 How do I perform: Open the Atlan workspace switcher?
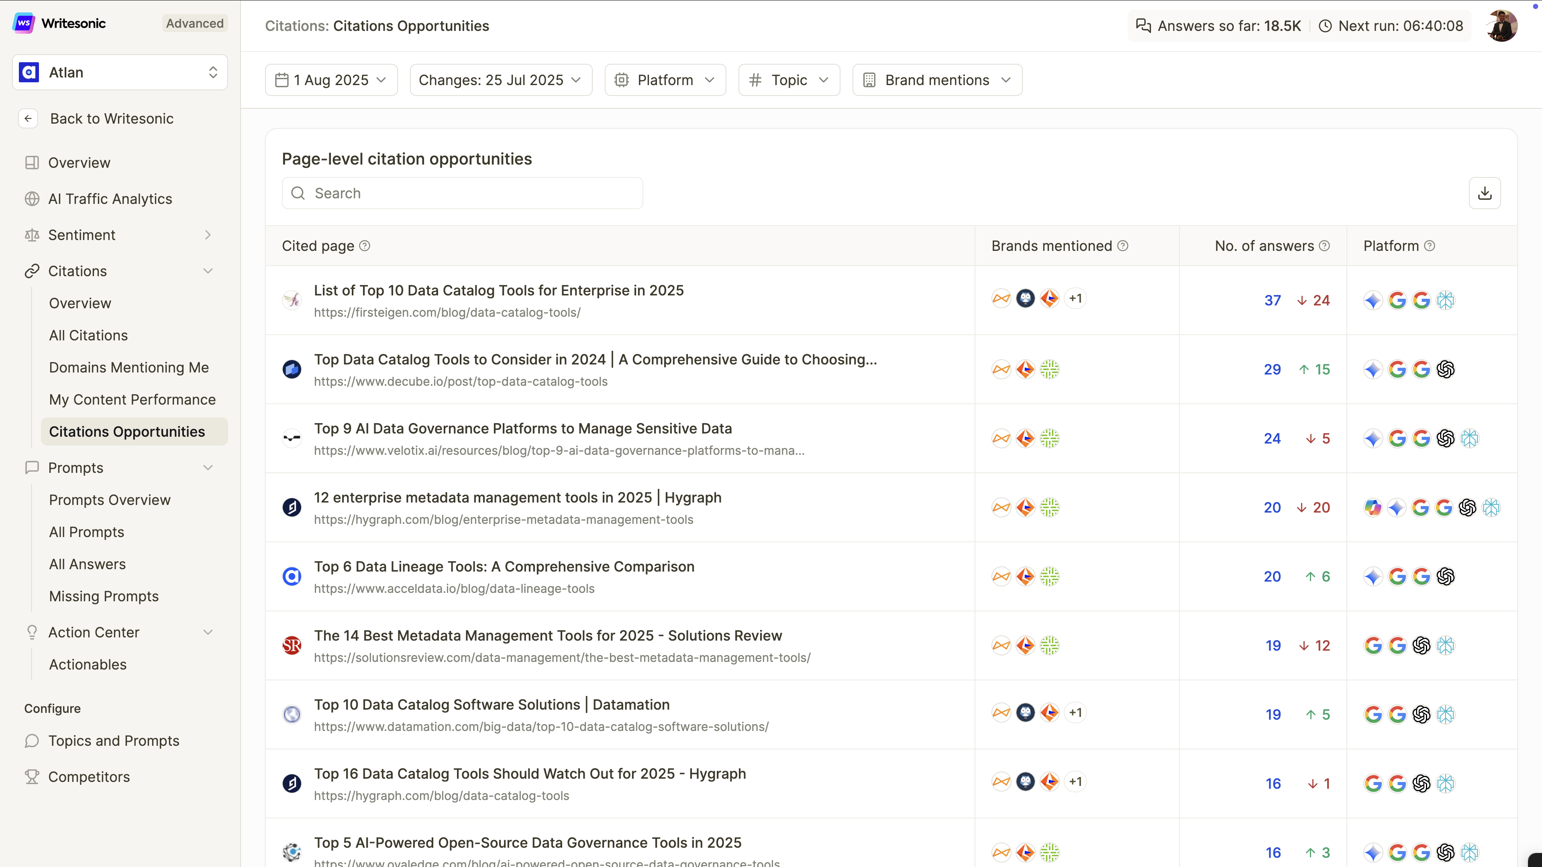coord(120,72)
